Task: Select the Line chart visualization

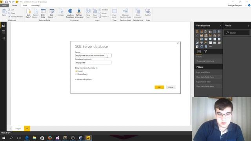Action: coord(197,35)
